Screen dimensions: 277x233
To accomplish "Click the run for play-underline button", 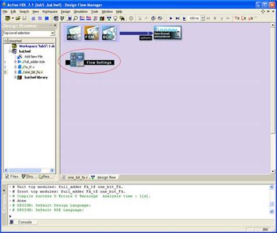I will tap(184, 19).
